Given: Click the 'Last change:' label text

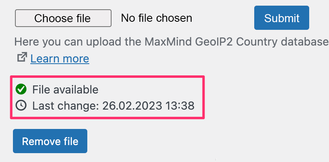Looking at the screenshot, I should [65, 106].
